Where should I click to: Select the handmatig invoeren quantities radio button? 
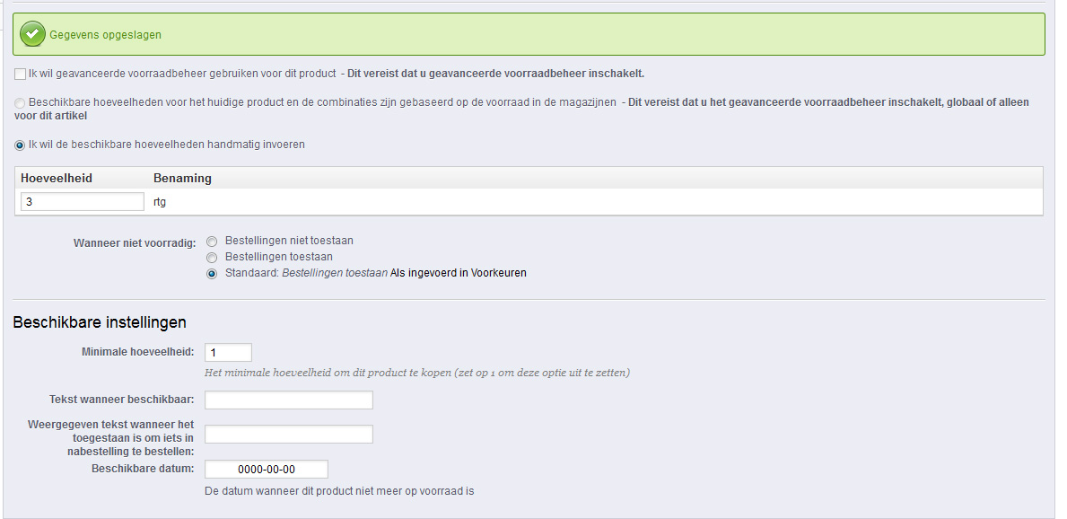coord(20,145)
